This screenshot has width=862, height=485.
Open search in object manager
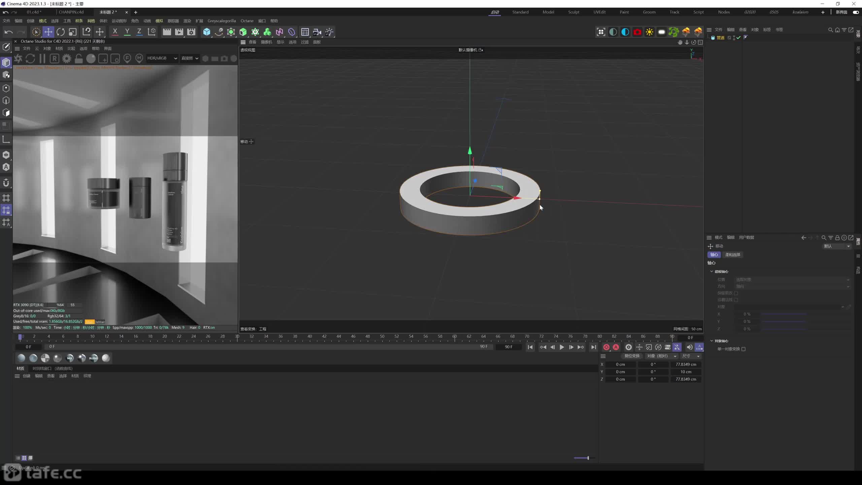(x=830, y=30)
